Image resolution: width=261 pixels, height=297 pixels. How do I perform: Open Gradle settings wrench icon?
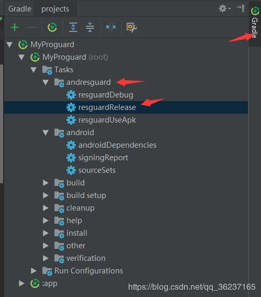click(131, 27)
